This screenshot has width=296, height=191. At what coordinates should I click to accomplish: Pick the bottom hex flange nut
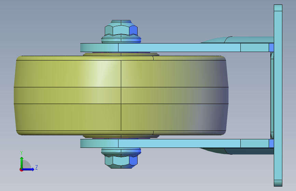click(121, 158)
